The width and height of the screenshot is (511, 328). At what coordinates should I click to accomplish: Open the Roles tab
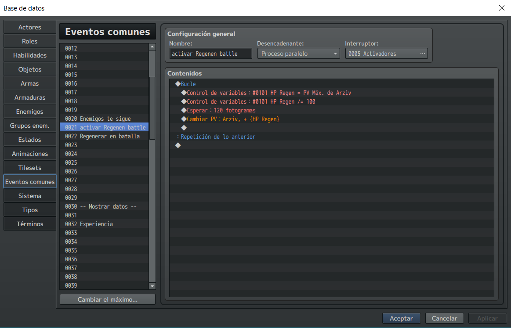[29, 41]
